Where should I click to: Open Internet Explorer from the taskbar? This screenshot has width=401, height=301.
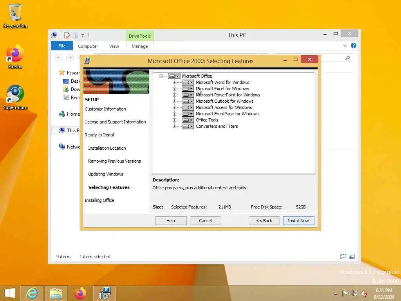pos(32,293)
